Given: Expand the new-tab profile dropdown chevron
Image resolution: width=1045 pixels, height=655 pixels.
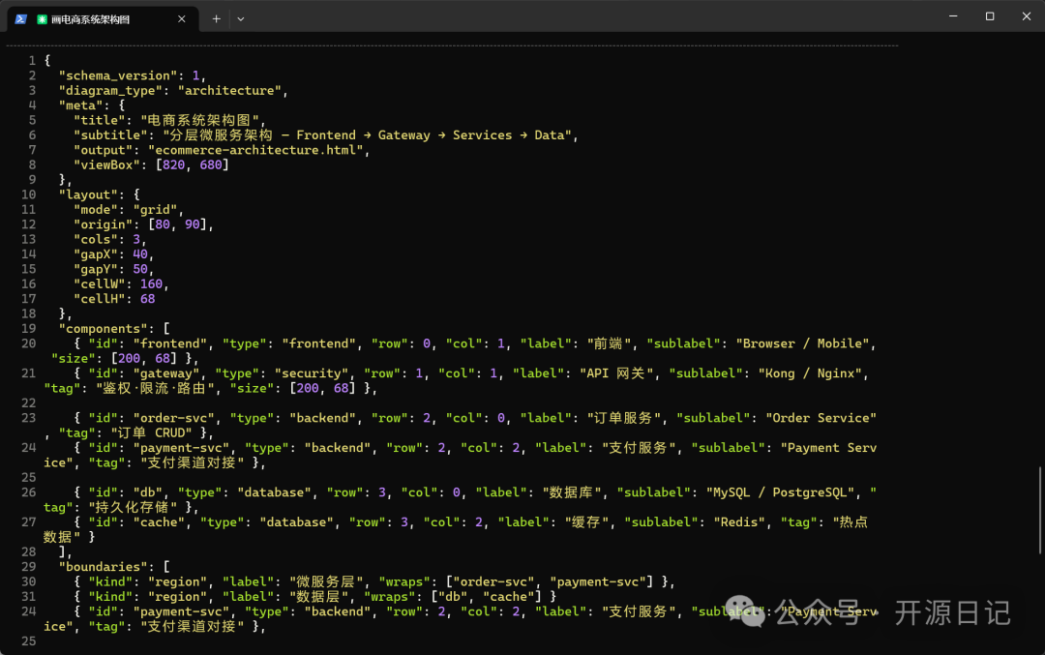Looking at the screenshot, I should click(x=241, y=19).
